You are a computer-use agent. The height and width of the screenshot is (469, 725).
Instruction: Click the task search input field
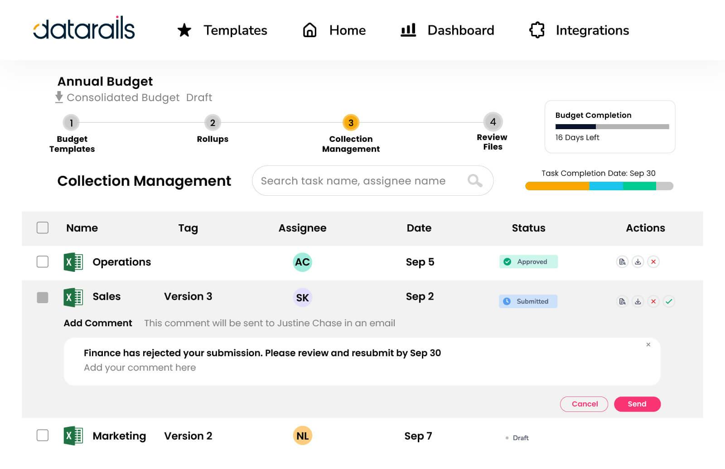point(358,181)
